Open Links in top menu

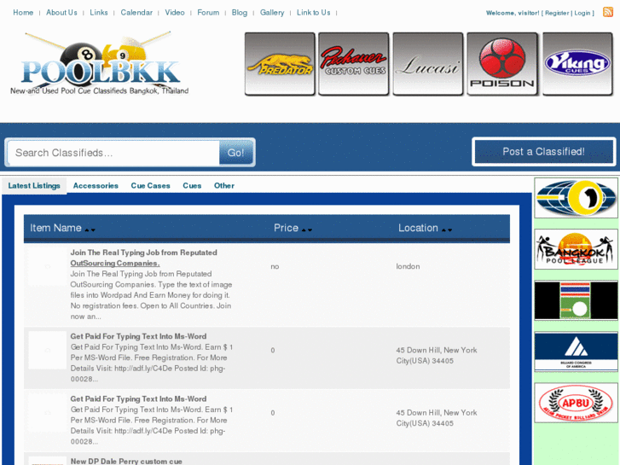pos(99,13)
